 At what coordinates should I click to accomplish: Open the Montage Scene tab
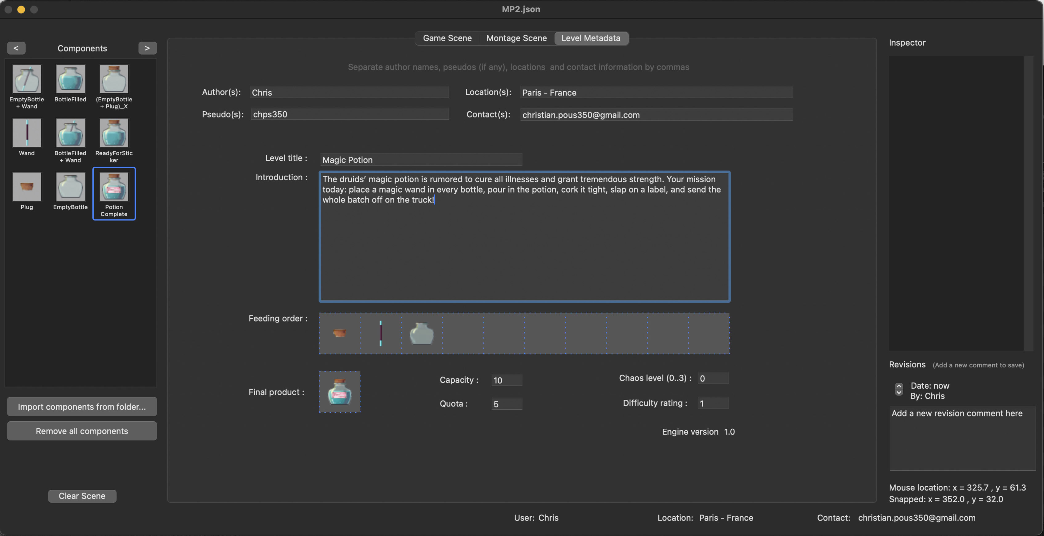tap(516, 38)
